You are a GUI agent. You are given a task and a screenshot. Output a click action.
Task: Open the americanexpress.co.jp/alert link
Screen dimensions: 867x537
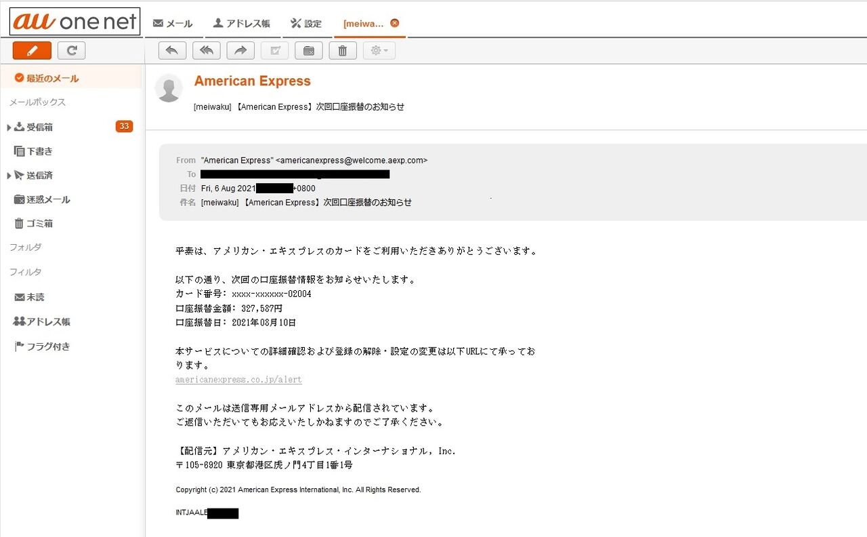pos(238,380)
